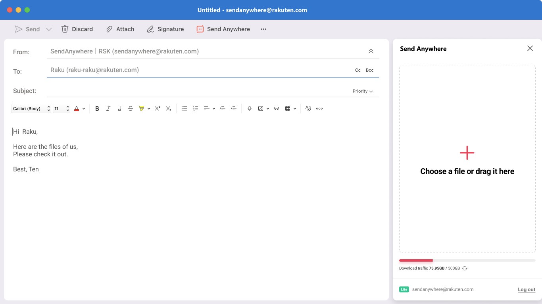Click the Attach paperclip icon

click(109, 29)
